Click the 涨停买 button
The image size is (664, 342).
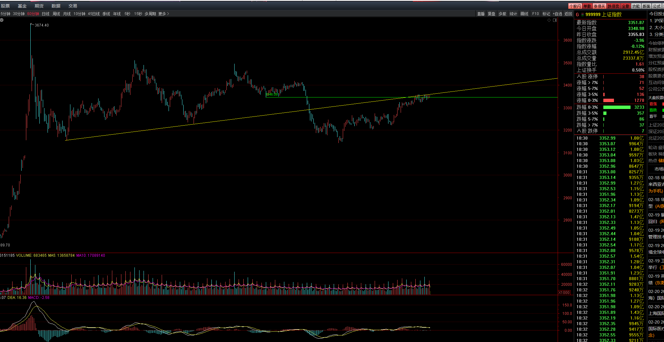[600, 6]
